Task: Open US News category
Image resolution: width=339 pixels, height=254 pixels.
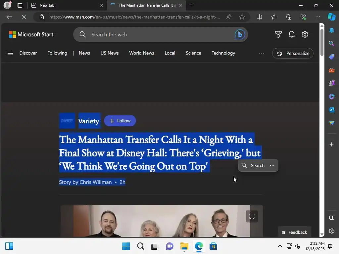Action: coord(110,53)
